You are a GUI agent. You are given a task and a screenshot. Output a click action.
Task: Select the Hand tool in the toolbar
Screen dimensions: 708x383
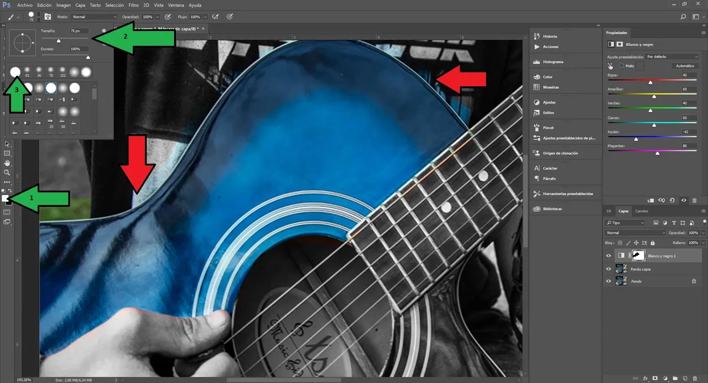7,163
